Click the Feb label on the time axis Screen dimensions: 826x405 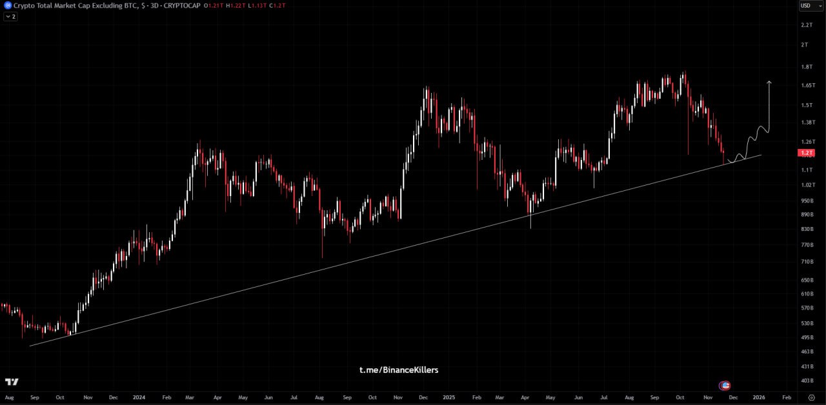coord(786,398)
